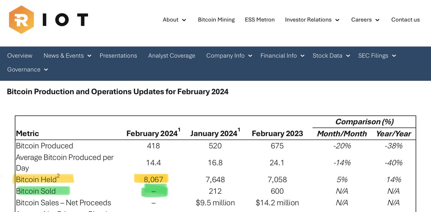The width and height of the screenshot is (431, 212).
Task: Expand the Careers dropdown chevron
Action: click(x=377, y=20)
